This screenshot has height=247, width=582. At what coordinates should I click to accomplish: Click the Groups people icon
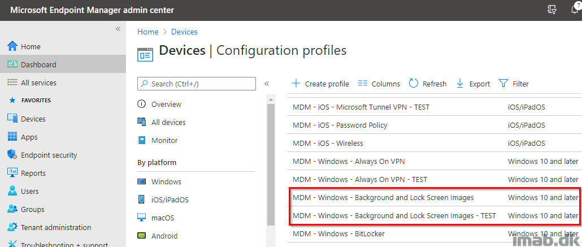[x=12, y=210]
